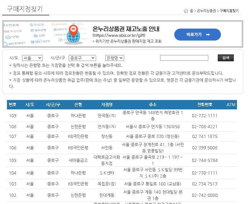Screen dimensions: 248x204
Task: Click phone number 02 399 5008
Action: click(x=205, y=148)
